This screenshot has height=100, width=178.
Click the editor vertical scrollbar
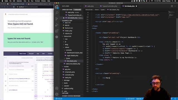[177, 39]
